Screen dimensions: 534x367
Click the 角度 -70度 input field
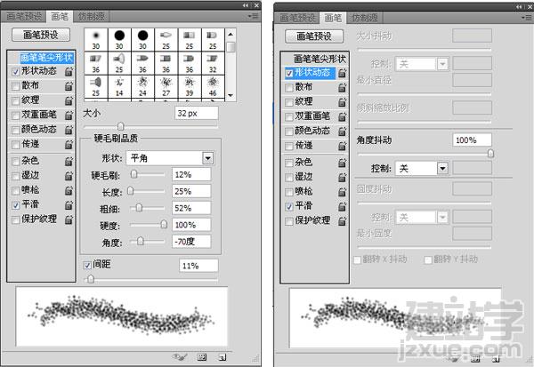click(x=191, y=242)
